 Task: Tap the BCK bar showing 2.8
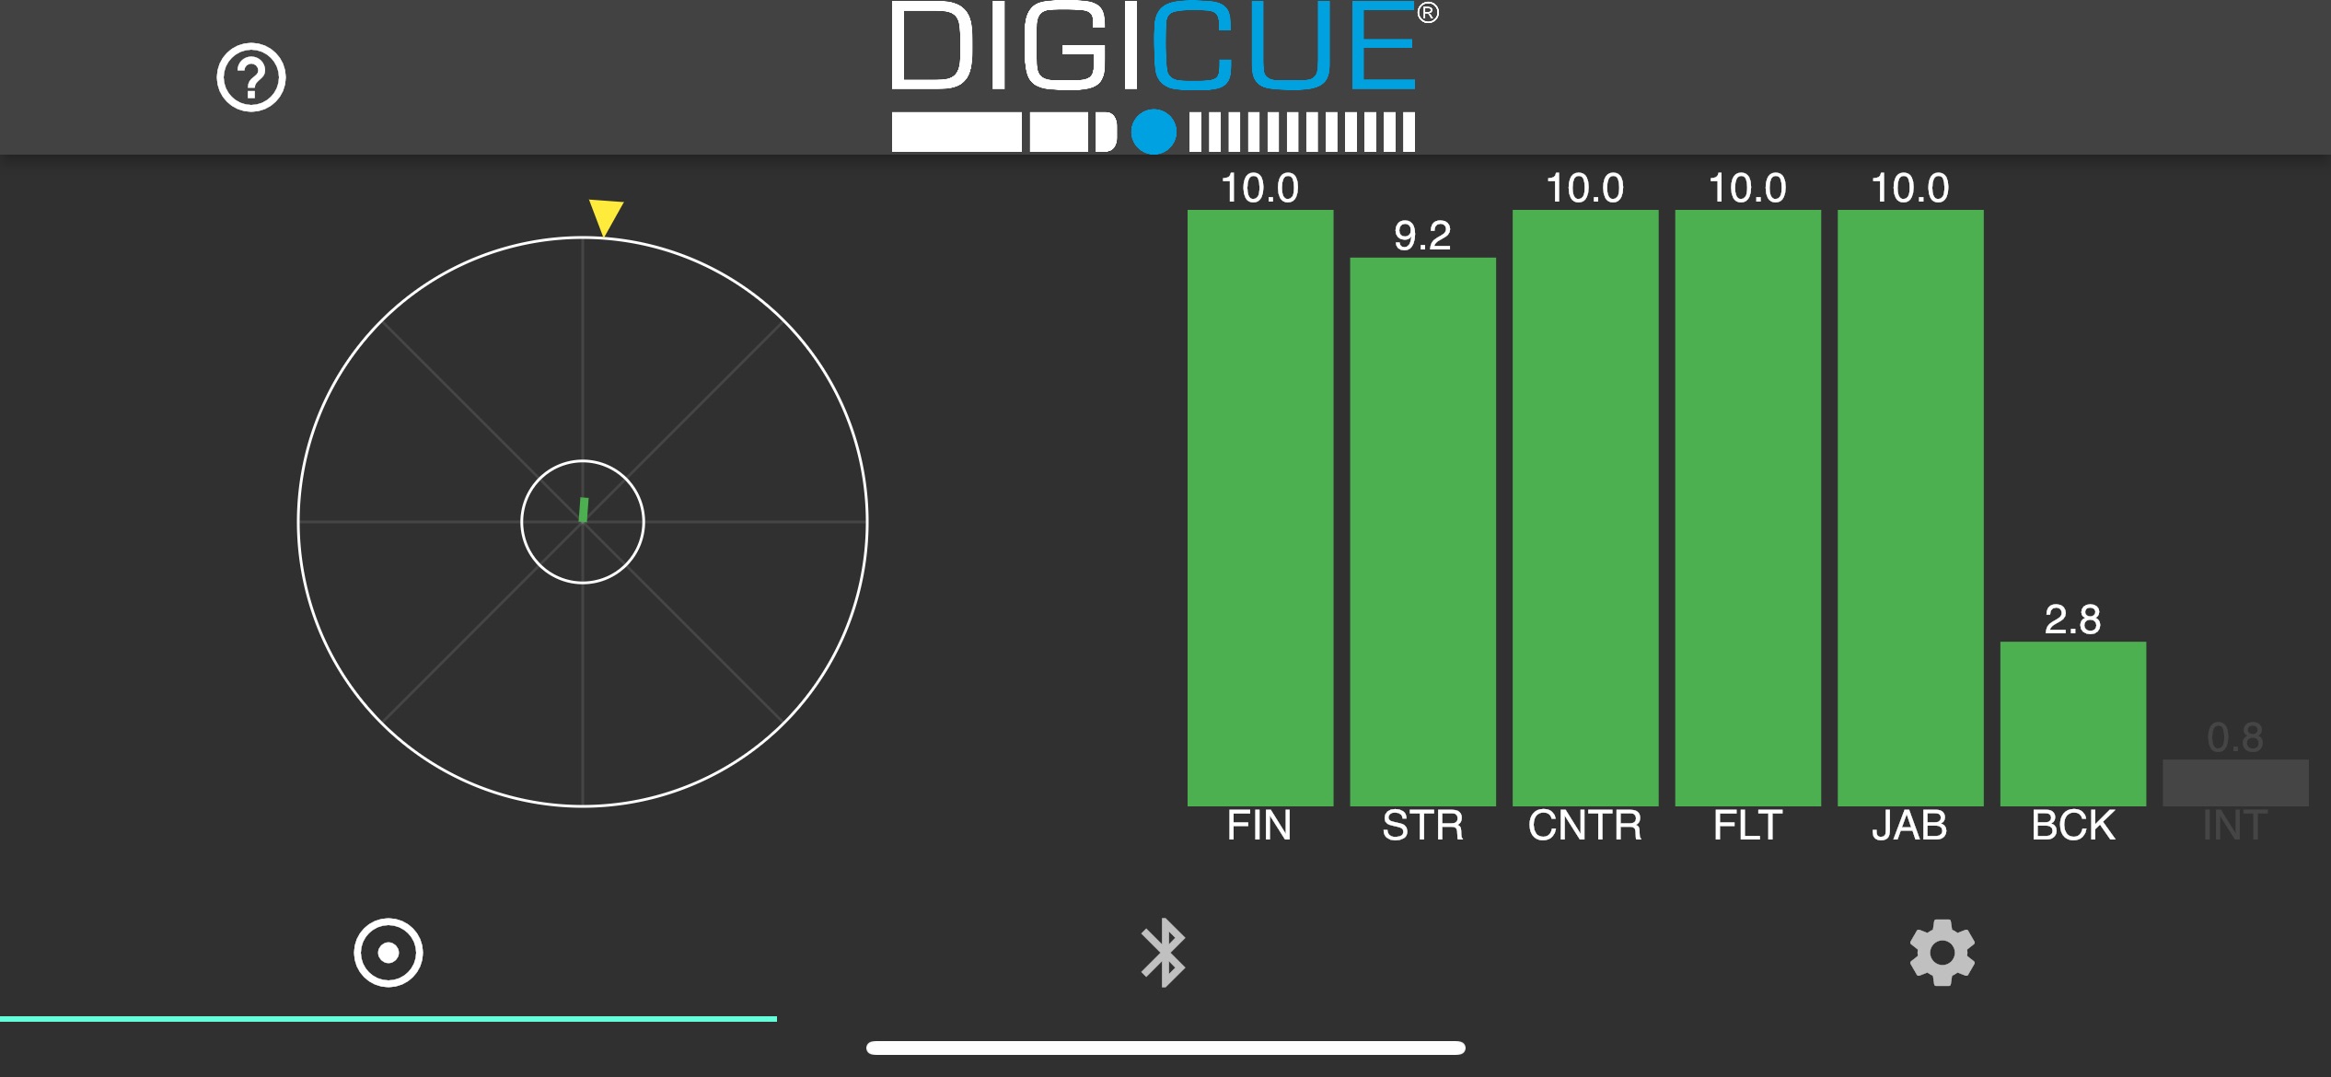[x=2073, y=724]
